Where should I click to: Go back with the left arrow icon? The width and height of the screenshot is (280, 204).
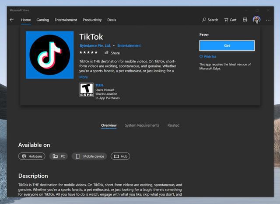coord(12,20)
